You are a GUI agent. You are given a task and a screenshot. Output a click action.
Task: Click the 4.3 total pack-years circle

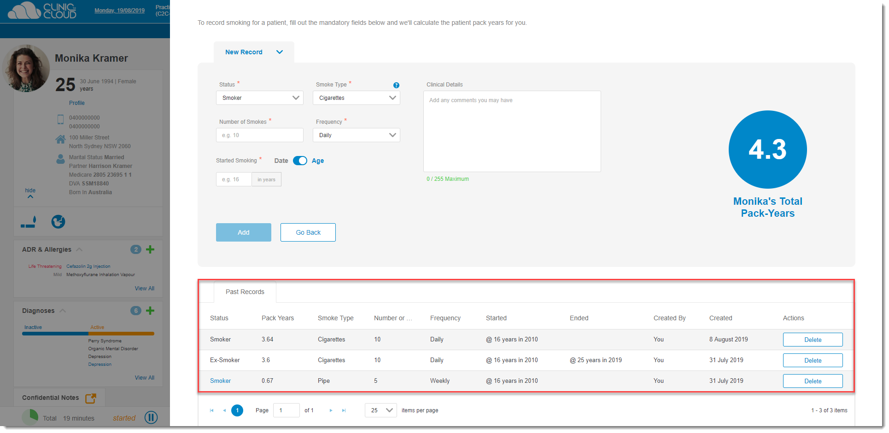point(768,150)
